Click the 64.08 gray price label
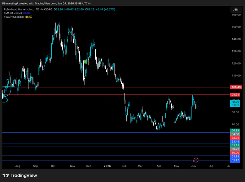 (235, 134)
